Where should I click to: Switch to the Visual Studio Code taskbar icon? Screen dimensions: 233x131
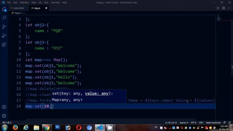[100, 128]
